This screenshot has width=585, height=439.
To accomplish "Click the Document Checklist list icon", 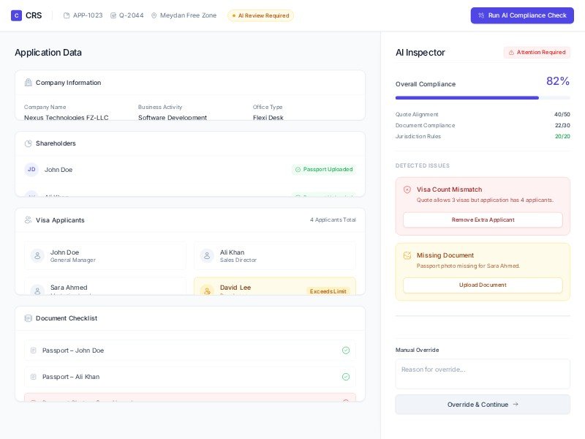I will pos(29,318).
